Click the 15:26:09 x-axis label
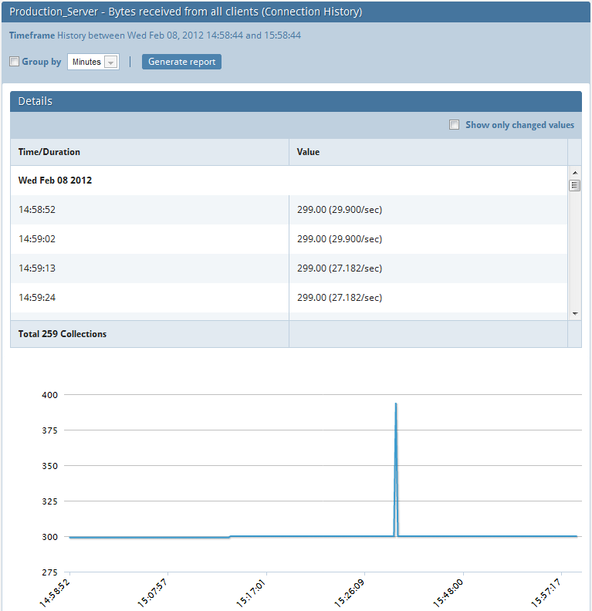 (x=350, y=592)
